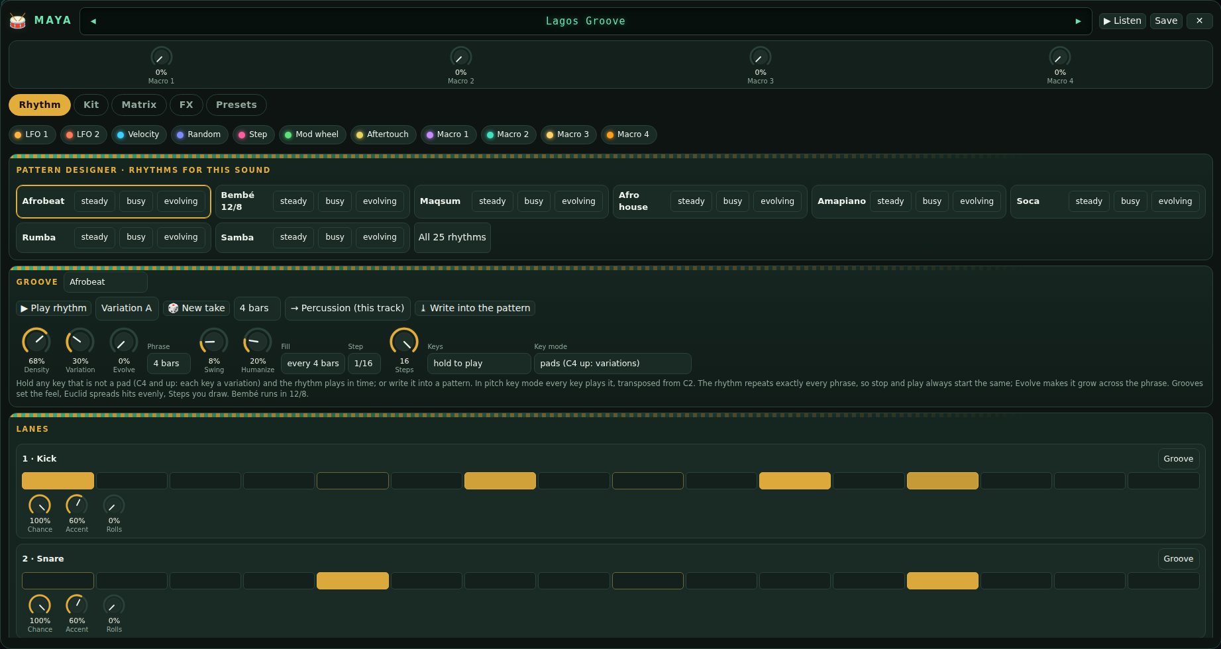Screen dimensions: 1221x649
Task: Toggle the last step of the Kick lane
Action: click(x=1163, y=481)
